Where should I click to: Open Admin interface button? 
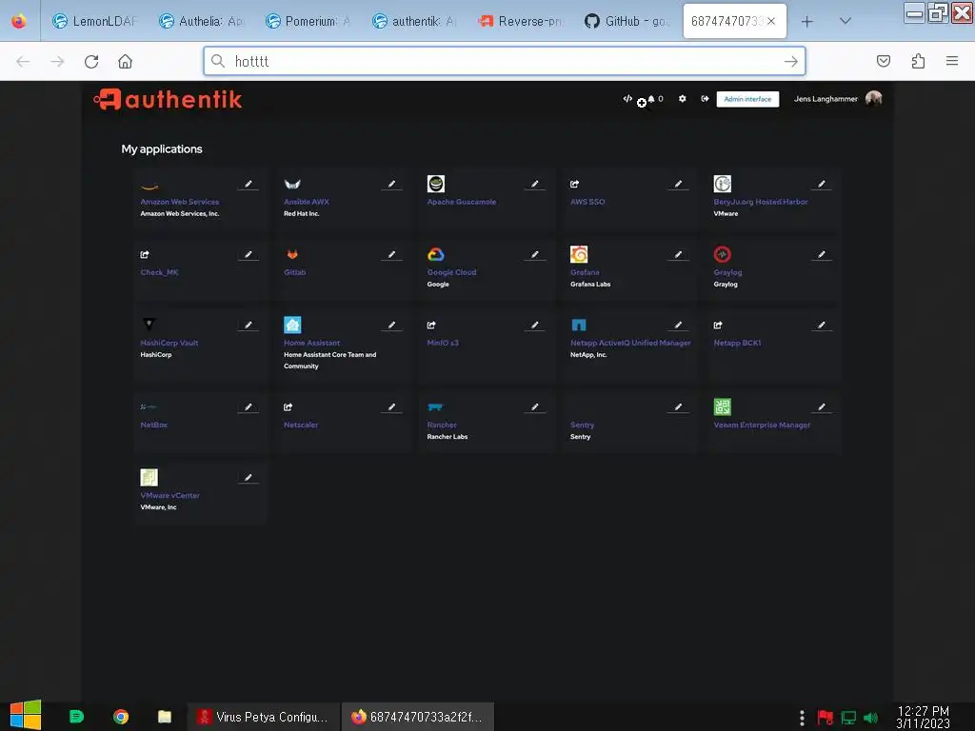tap(747, 99)
